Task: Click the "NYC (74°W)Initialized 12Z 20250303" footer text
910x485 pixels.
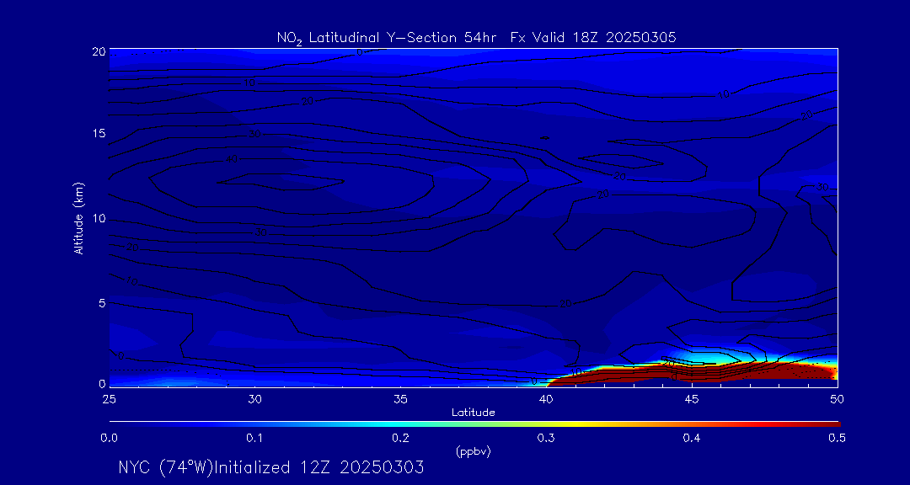Action: pos(271,467)
